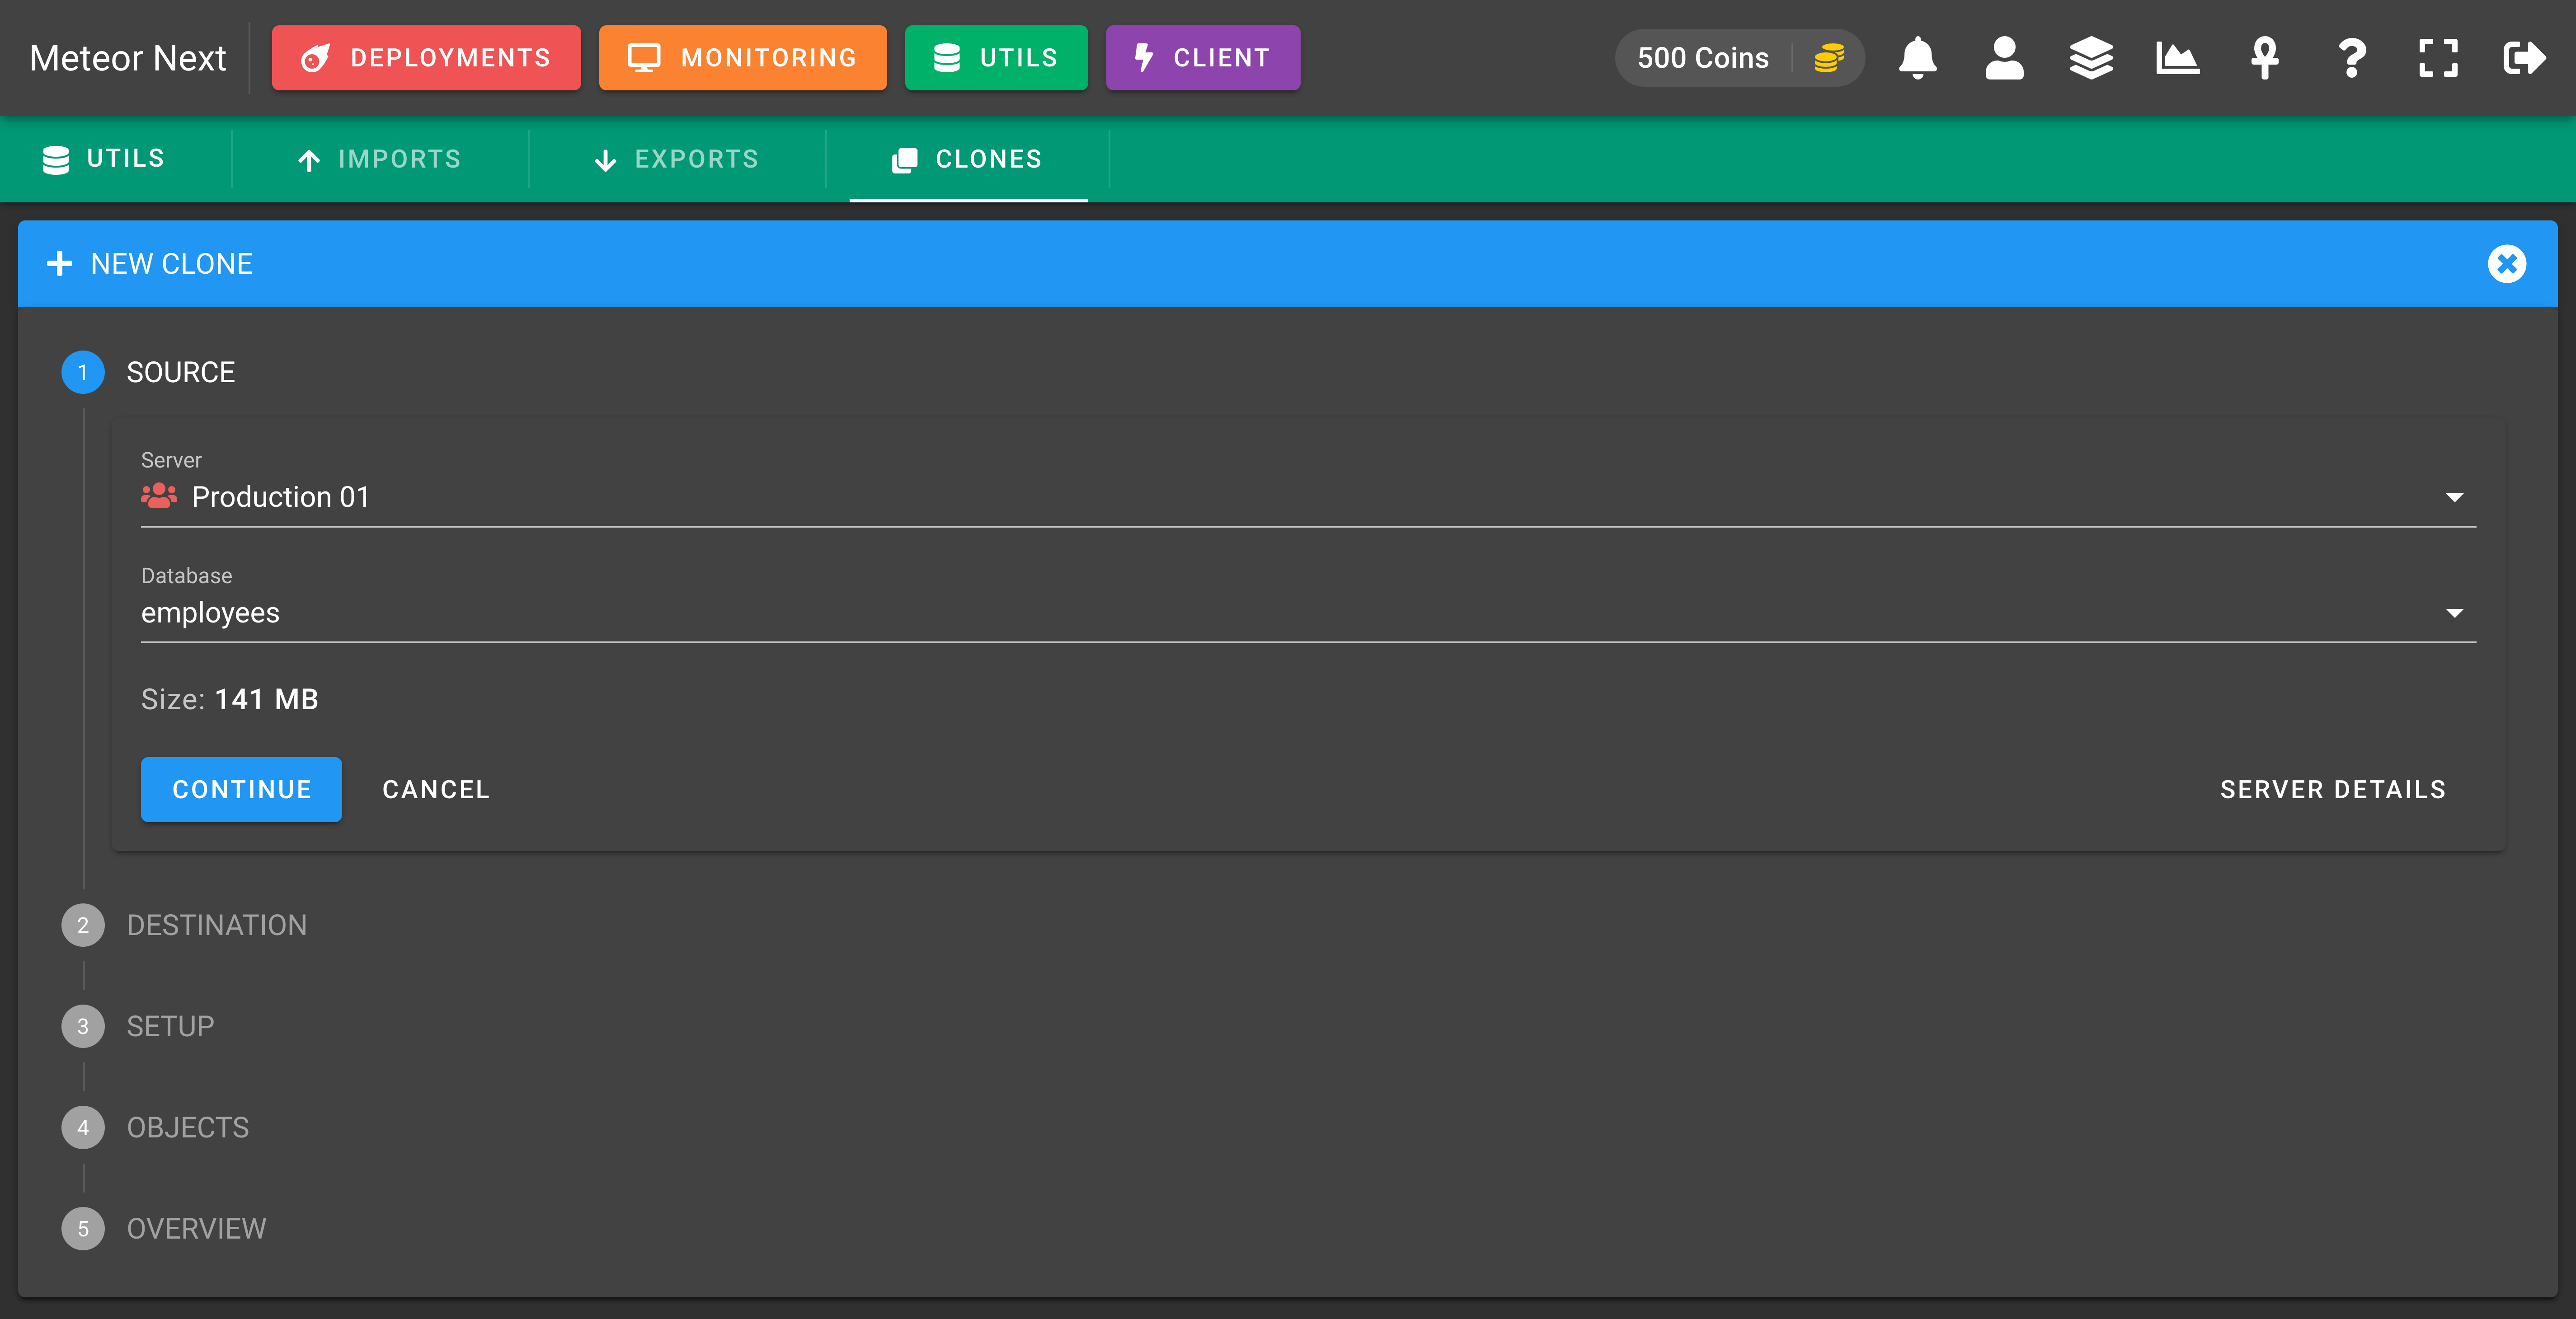Cancel the new clone
This screenshot has height=1319, width=2576.
click(436, 790)
